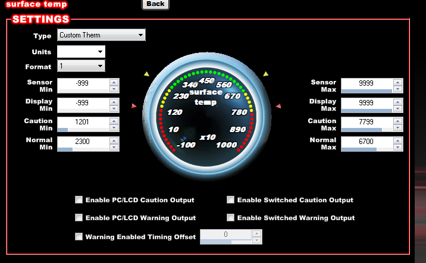This screenshot has width=426, height=263.
Task: Decrease Display Max with down arrow
Action: [398, 108]
